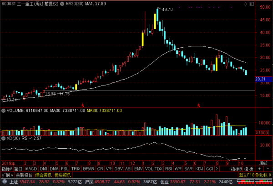
Task: Click the 扩展 button with arrow
Action: [7, 174]
